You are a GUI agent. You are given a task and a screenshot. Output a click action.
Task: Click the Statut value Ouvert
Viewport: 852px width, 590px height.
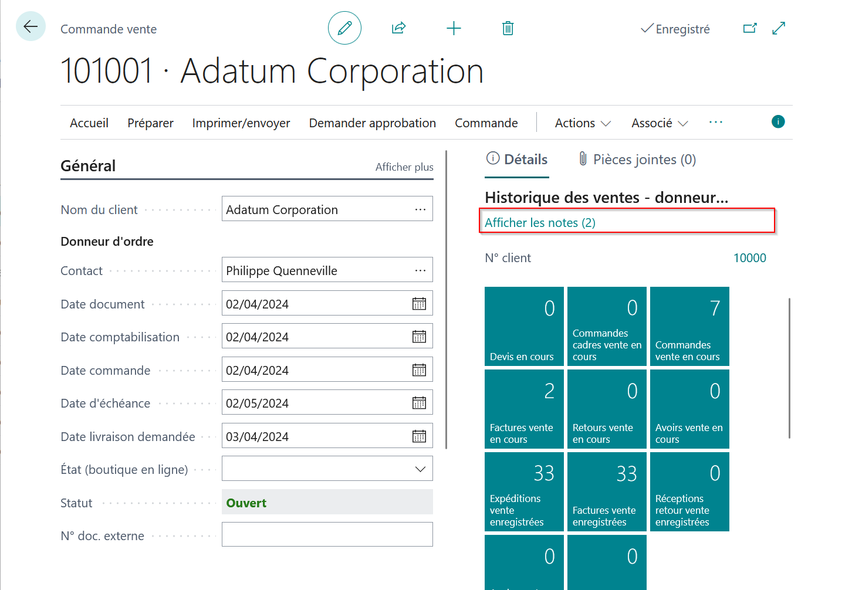pos(246,503)
